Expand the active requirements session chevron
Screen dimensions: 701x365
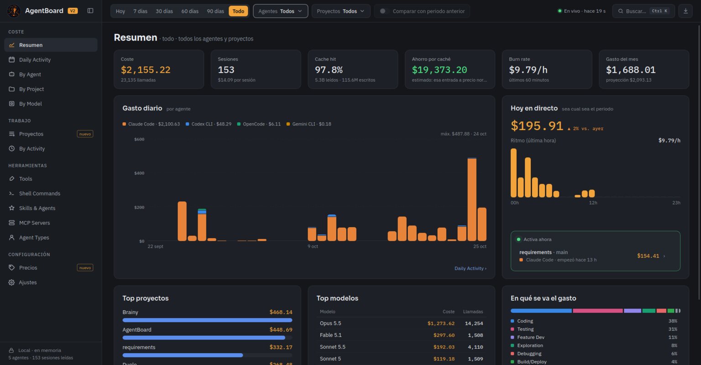[664, 256]
